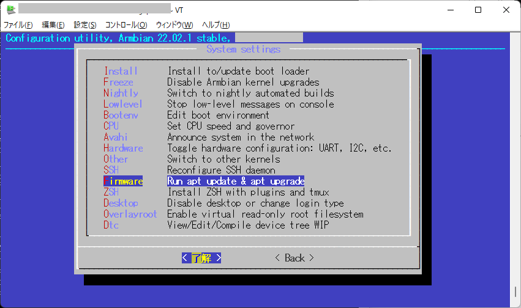
Task: Open the 設定(S) menu
Action: [x=84, y=25]
